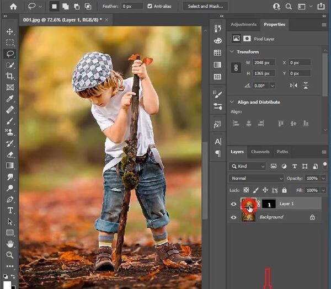Select the Zoom tool
The image size is (331, 289).
[10, 255]
